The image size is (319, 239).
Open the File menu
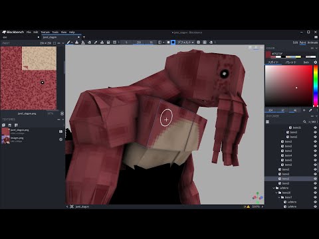[x=29, y=32]
